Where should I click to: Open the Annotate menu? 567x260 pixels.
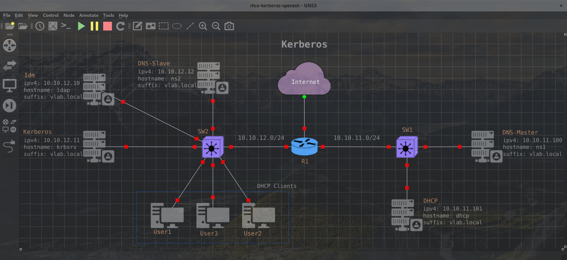[89, 15]
